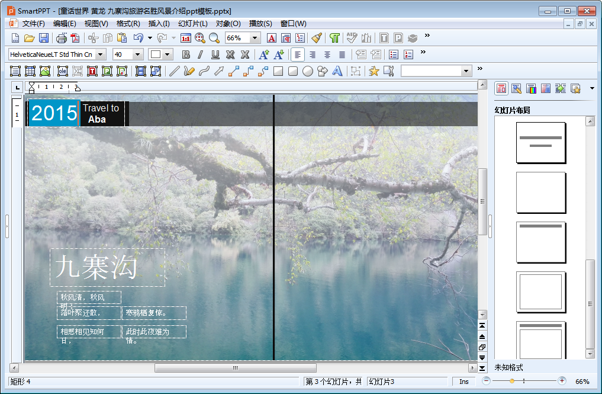Open the 编辑(E) menu
602x394 pixels.
point(65,24)
